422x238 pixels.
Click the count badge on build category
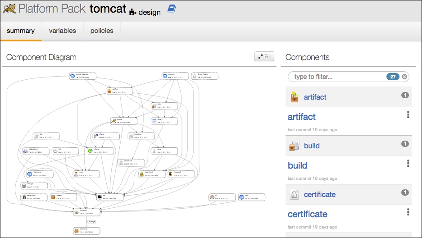[405, 144]
